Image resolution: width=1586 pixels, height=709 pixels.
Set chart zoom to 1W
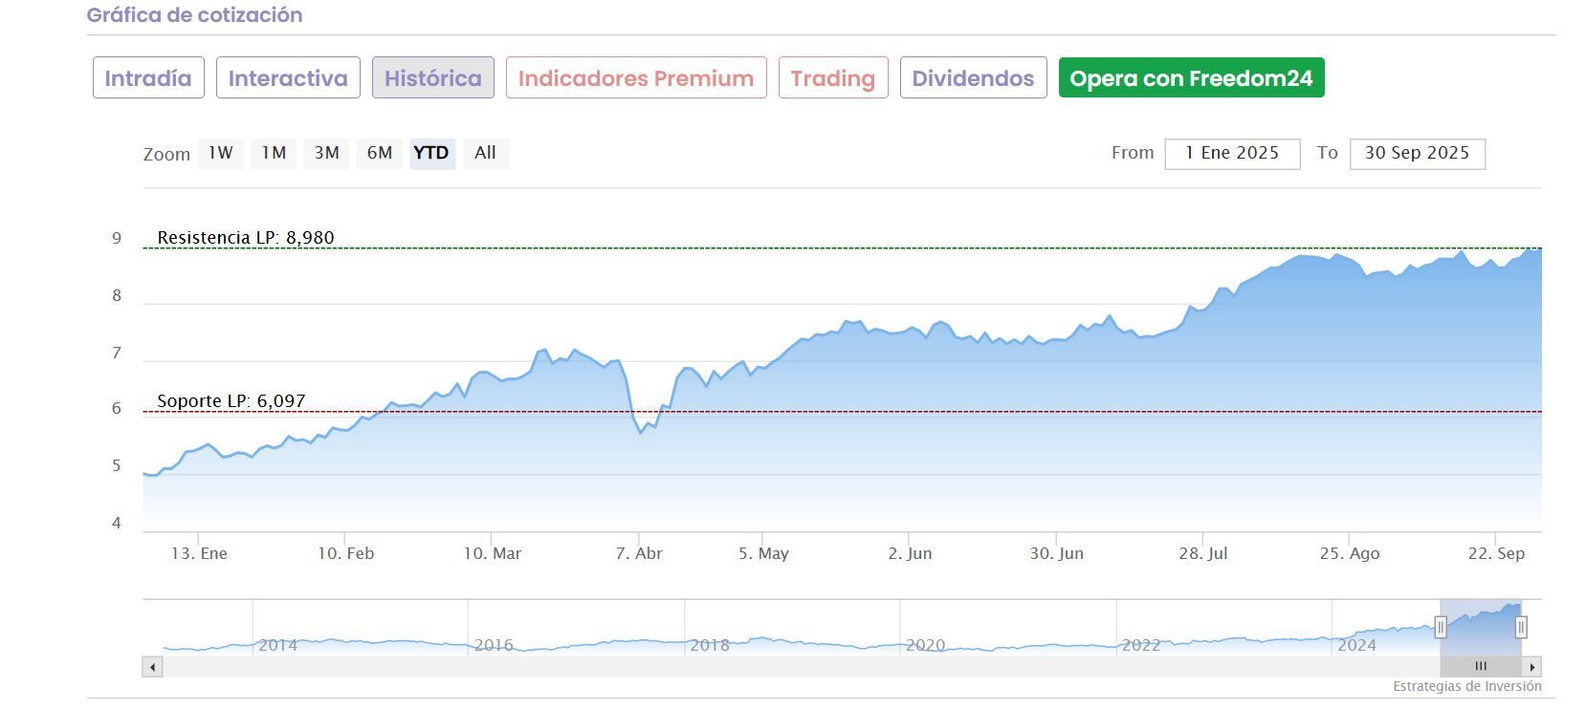(221, 153)
